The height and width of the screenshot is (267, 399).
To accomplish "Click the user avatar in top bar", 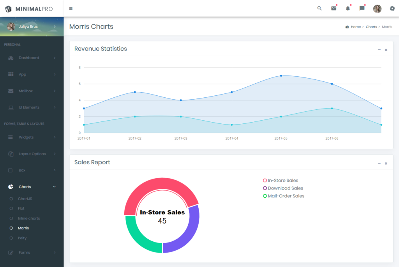I will [x=377, y=9].
